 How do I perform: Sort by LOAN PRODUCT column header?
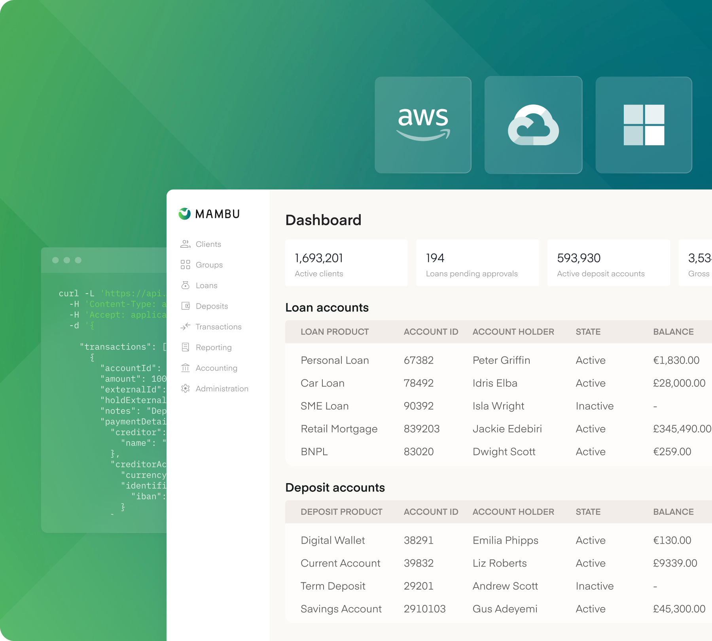coord(335,332)
